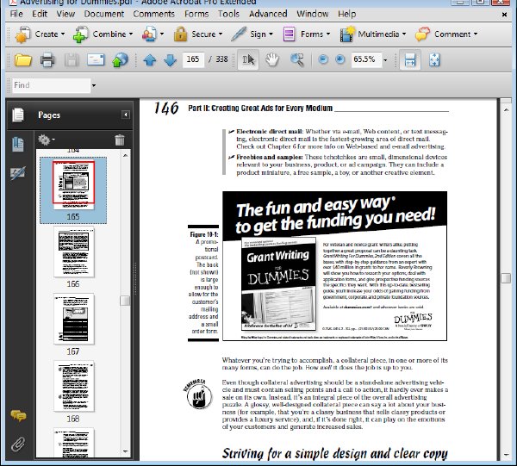Image resolution: width=517 pixels, height=466 pixels.
Task: Close the document with the X button
Action: click(x=504, y=15)
